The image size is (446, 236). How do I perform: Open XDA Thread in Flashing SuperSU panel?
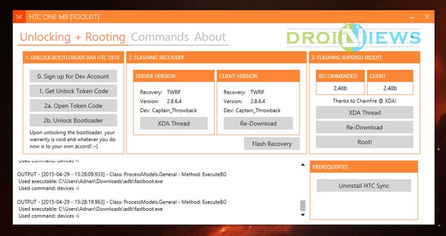[364, 113]
